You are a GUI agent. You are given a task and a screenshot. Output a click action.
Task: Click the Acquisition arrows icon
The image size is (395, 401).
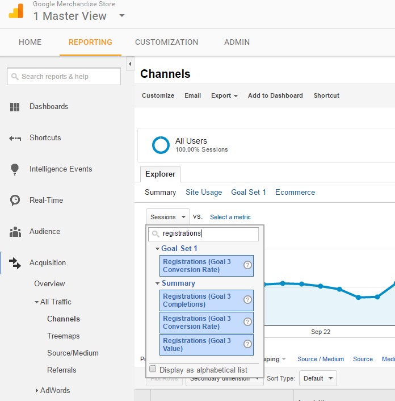15,263
